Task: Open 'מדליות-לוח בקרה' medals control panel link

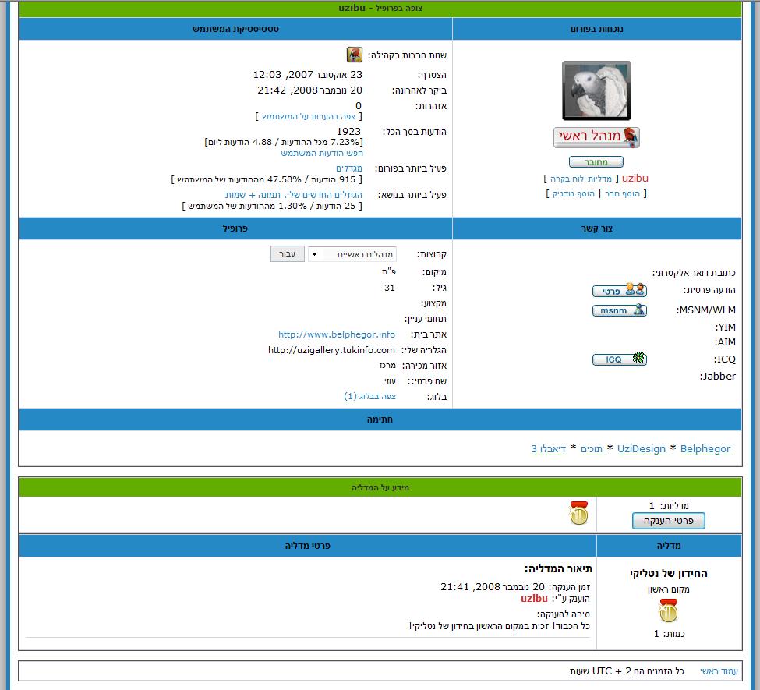Action: [581, 179]
